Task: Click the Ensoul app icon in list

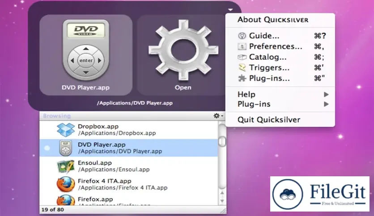Action: 66,166
